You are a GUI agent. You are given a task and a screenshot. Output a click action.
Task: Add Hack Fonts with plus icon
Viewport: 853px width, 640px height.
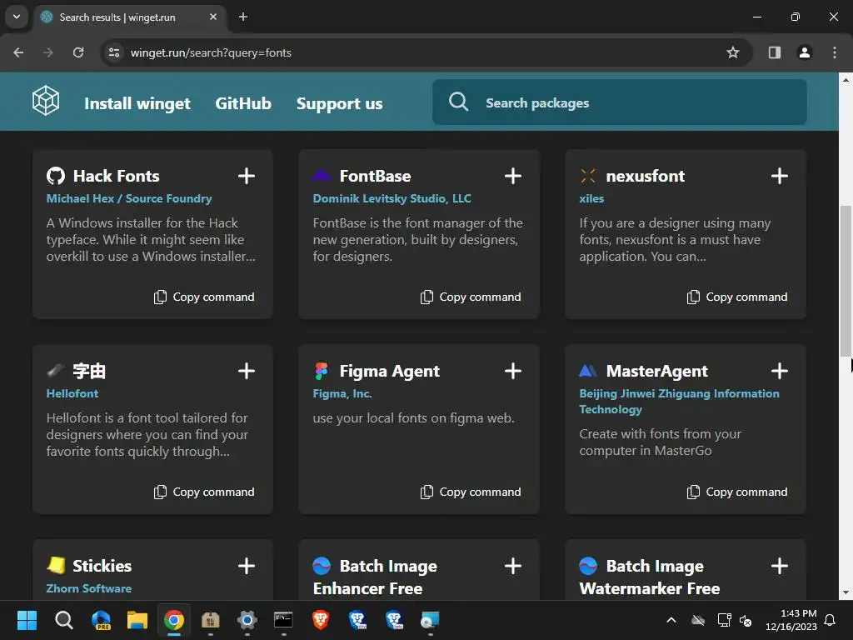coord(247,176)
